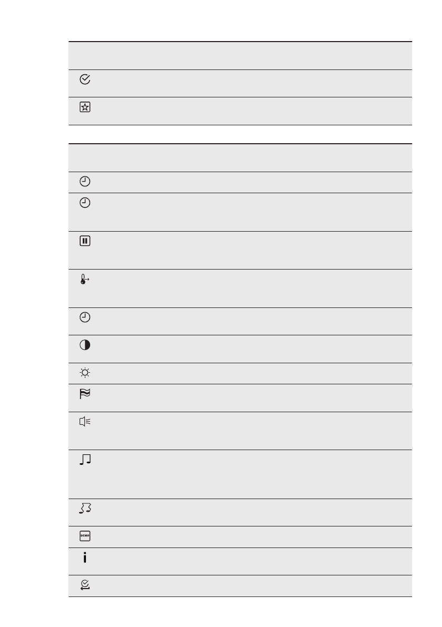The width and height of the screenshot is (442, 627).
Task: Open the half-filled circle contrast icon
Action: tap(84, 345)
